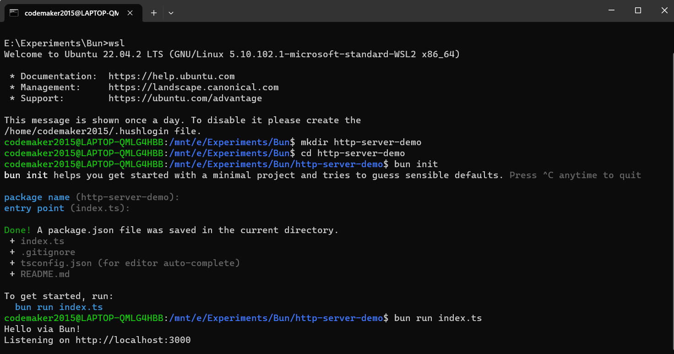Maximize the terminal window

[x=638, y=11]
